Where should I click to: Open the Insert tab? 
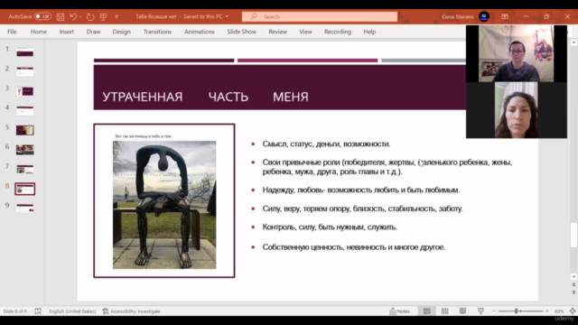(66, 32)
